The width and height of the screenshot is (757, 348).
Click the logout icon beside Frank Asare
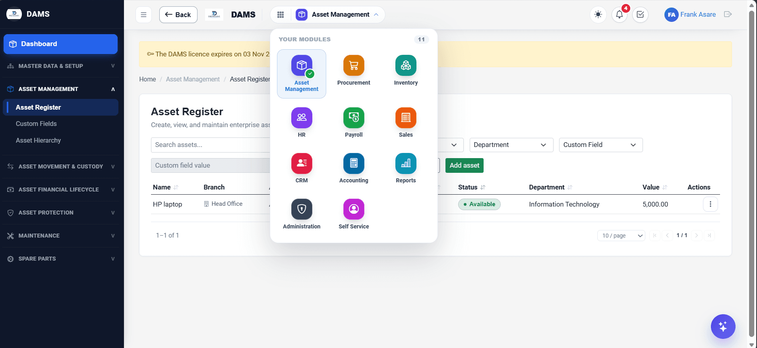point(728,14)
